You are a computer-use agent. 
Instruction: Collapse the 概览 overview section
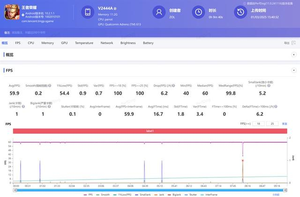(x=293, y=55)
